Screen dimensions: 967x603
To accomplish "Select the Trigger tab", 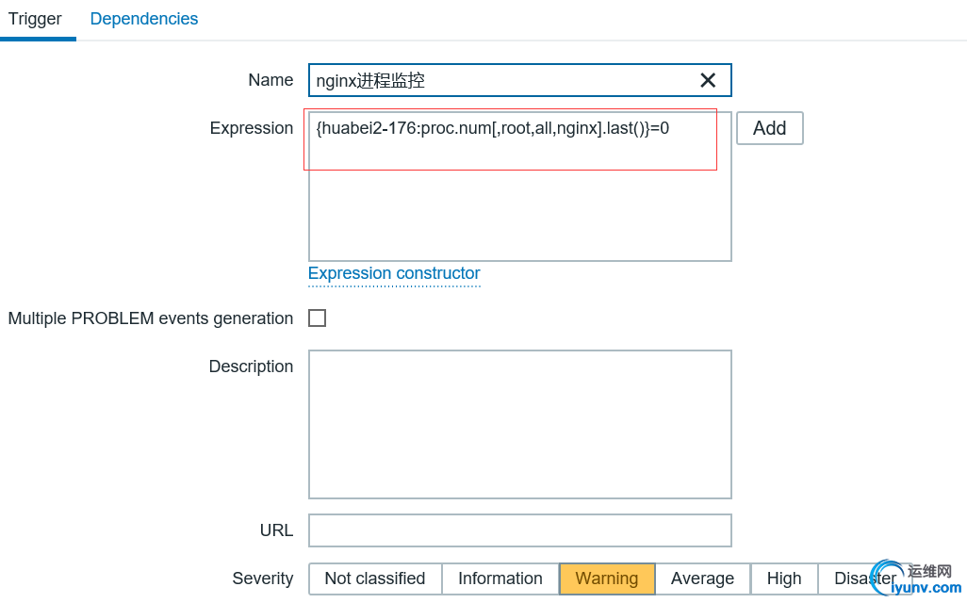I will click(x=35, y=19).
